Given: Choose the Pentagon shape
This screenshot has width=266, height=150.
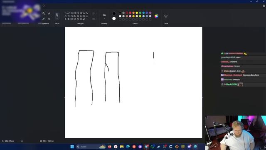Looking at the screenshot, I should pyautogui.click(x=69, y=16).
